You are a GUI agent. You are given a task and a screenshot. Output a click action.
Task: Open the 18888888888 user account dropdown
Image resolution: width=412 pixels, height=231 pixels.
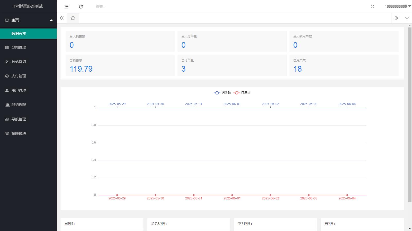tap(398, 6)
